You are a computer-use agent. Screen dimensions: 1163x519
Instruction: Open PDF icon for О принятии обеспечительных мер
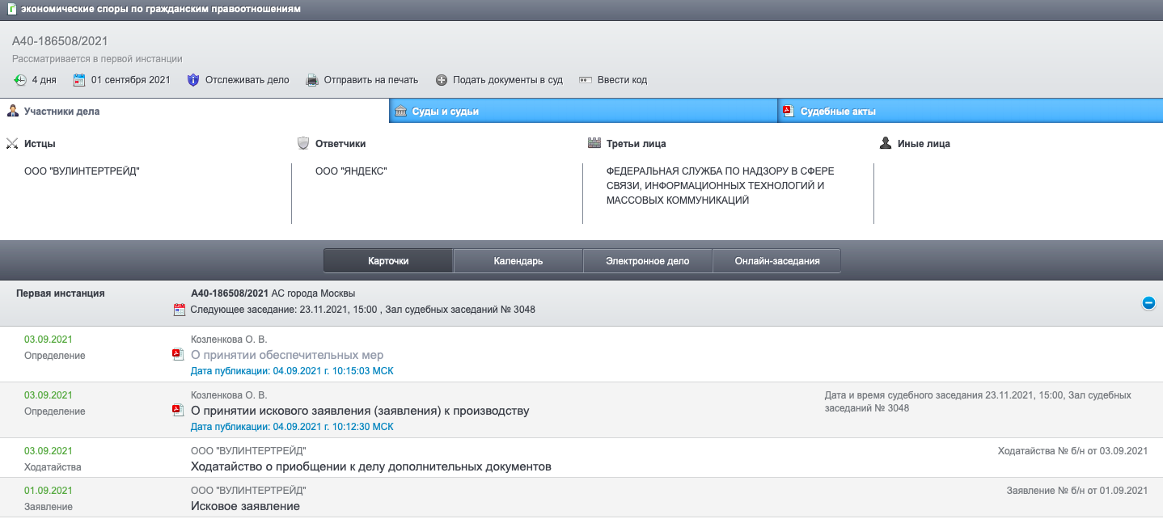[x=178, y=354]
